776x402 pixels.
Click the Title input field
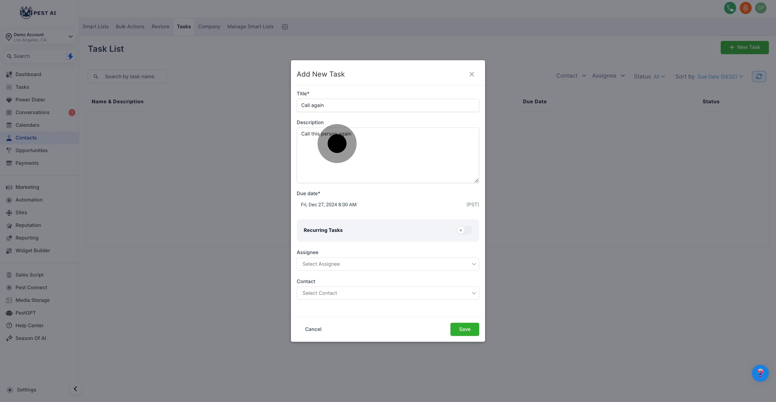click(x=387, y=105)
